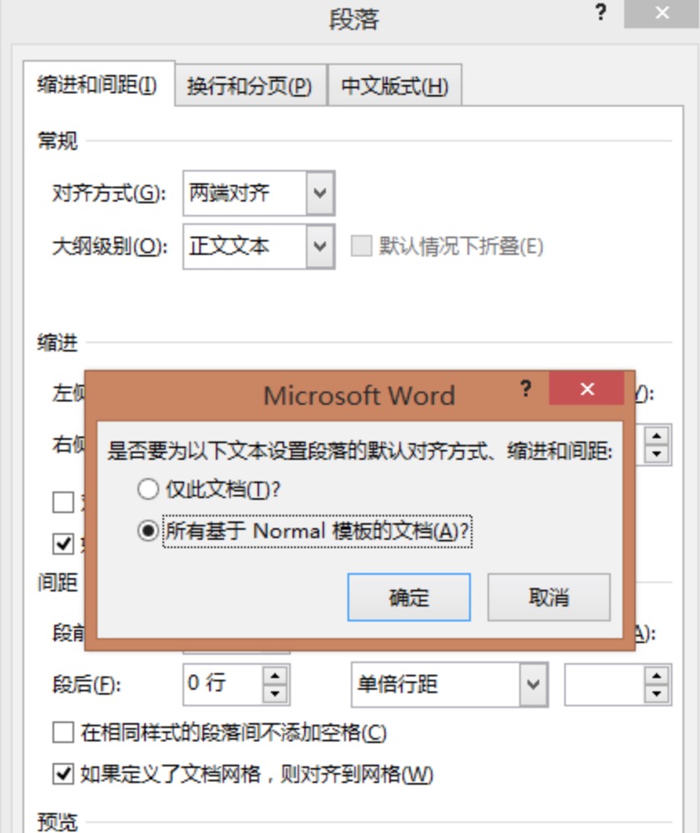The image size is (700, 833).
Task: Switch to the 中文版式 tab
Action: (x=392, y=86)
